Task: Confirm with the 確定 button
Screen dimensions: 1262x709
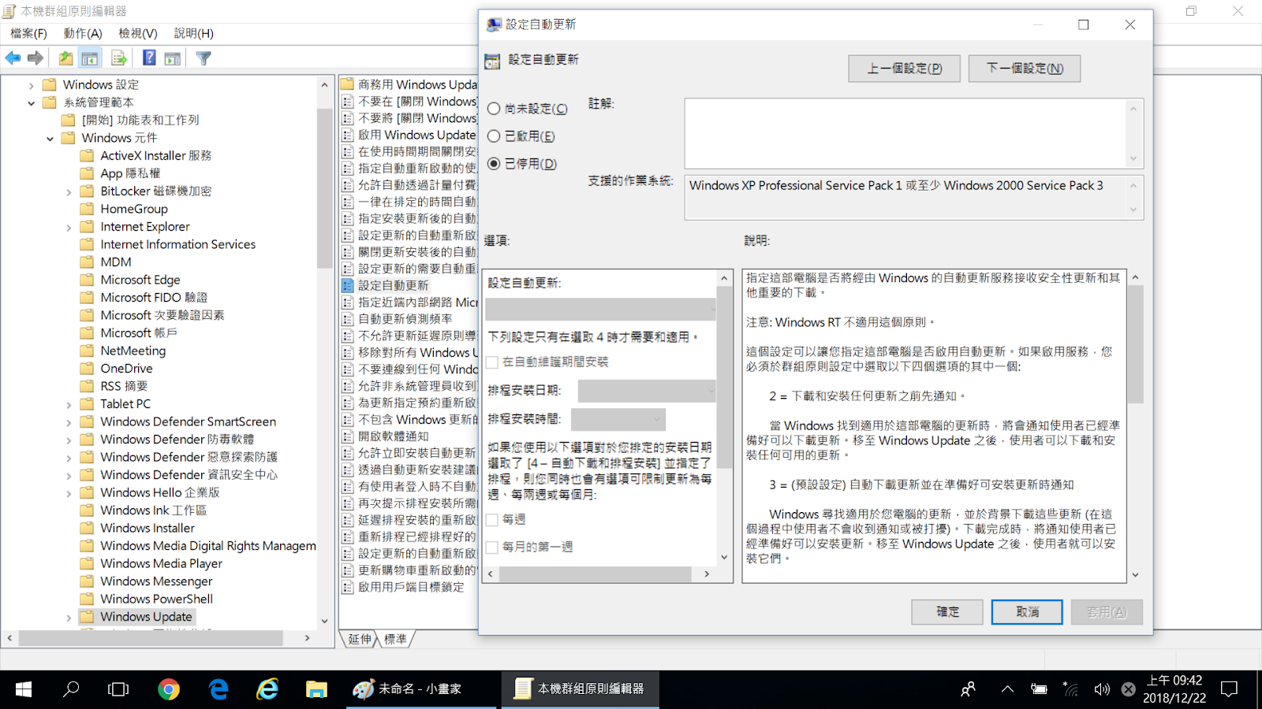Action: [947, 612]
